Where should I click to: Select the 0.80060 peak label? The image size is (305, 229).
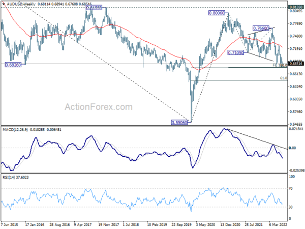[x=217, y=13]
